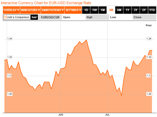Open the Overlay dropdown menu
The image size is (157, 117).
coord(12,10)
